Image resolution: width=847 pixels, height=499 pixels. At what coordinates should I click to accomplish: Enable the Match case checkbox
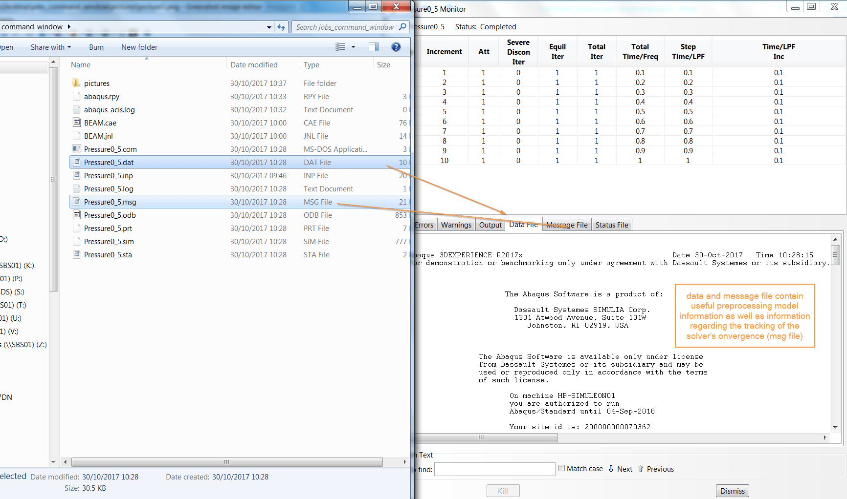(561, 468)
